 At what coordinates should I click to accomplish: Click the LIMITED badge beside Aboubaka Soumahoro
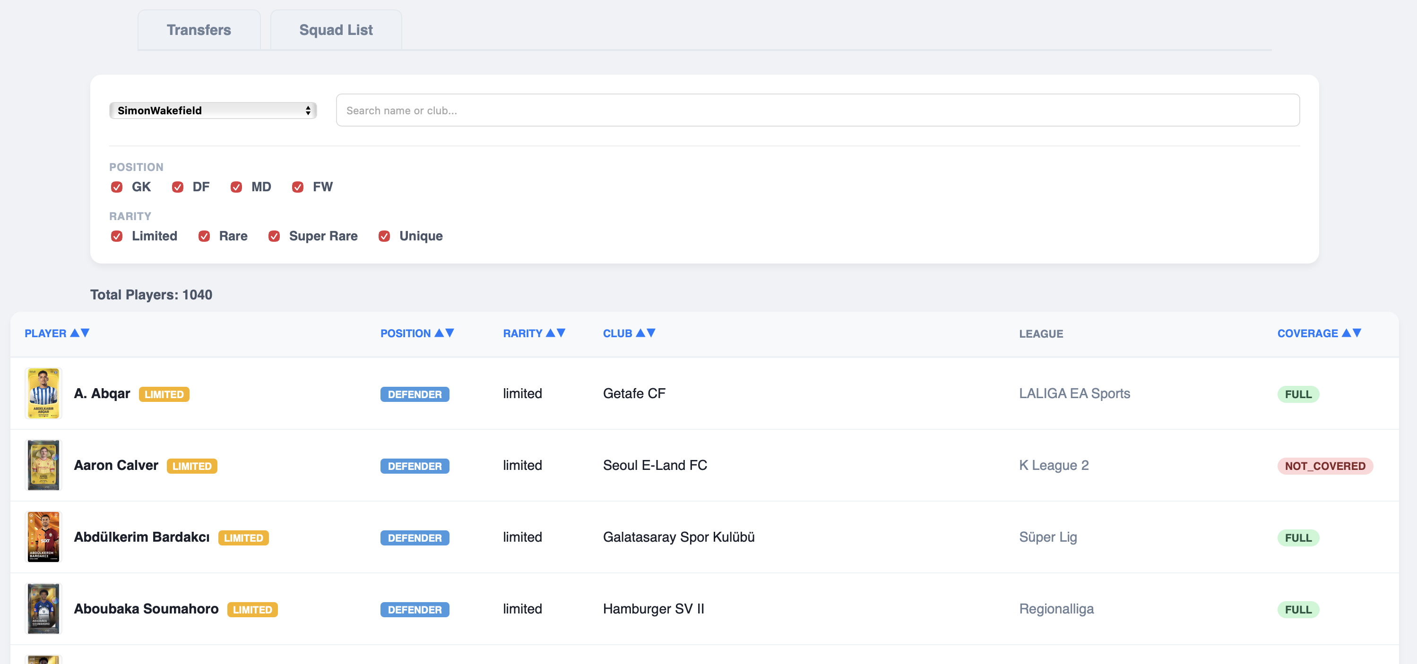[252, 610]
